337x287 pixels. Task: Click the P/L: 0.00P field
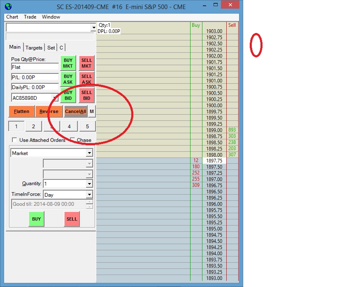(x=35, y=77)
